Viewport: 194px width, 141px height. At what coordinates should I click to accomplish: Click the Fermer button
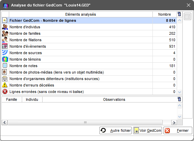[178, 130]
